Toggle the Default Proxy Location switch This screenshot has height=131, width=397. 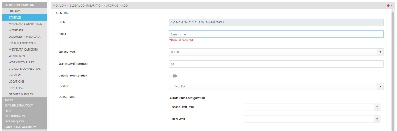click(173, 76)
